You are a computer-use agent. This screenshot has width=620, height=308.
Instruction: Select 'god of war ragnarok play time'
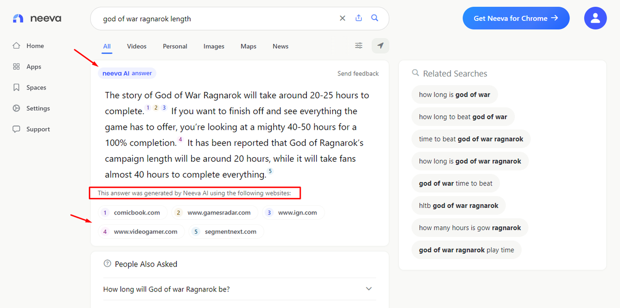(466, 250)
